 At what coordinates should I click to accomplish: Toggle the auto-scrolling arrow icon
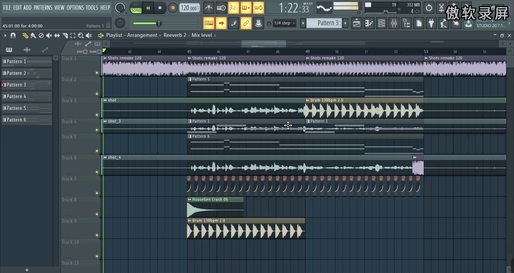(221, 23)
